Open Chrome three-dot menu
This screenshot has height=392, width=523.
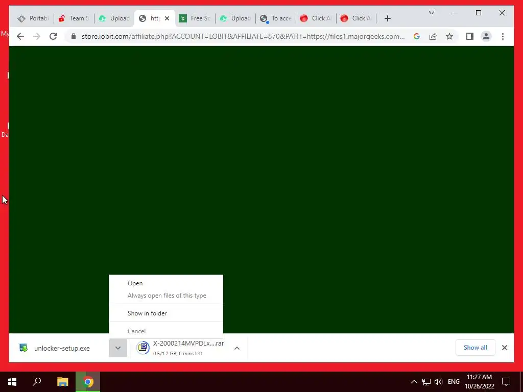point(503,36)
